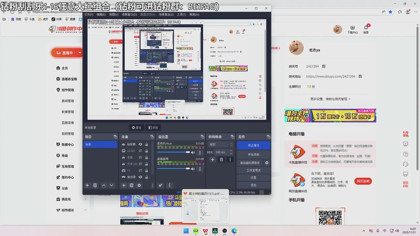Screen dimensions: 420x236
Task: Expand 商业化 sidebar section chevron
Action: pyautogui.click(x=86, y=199)
